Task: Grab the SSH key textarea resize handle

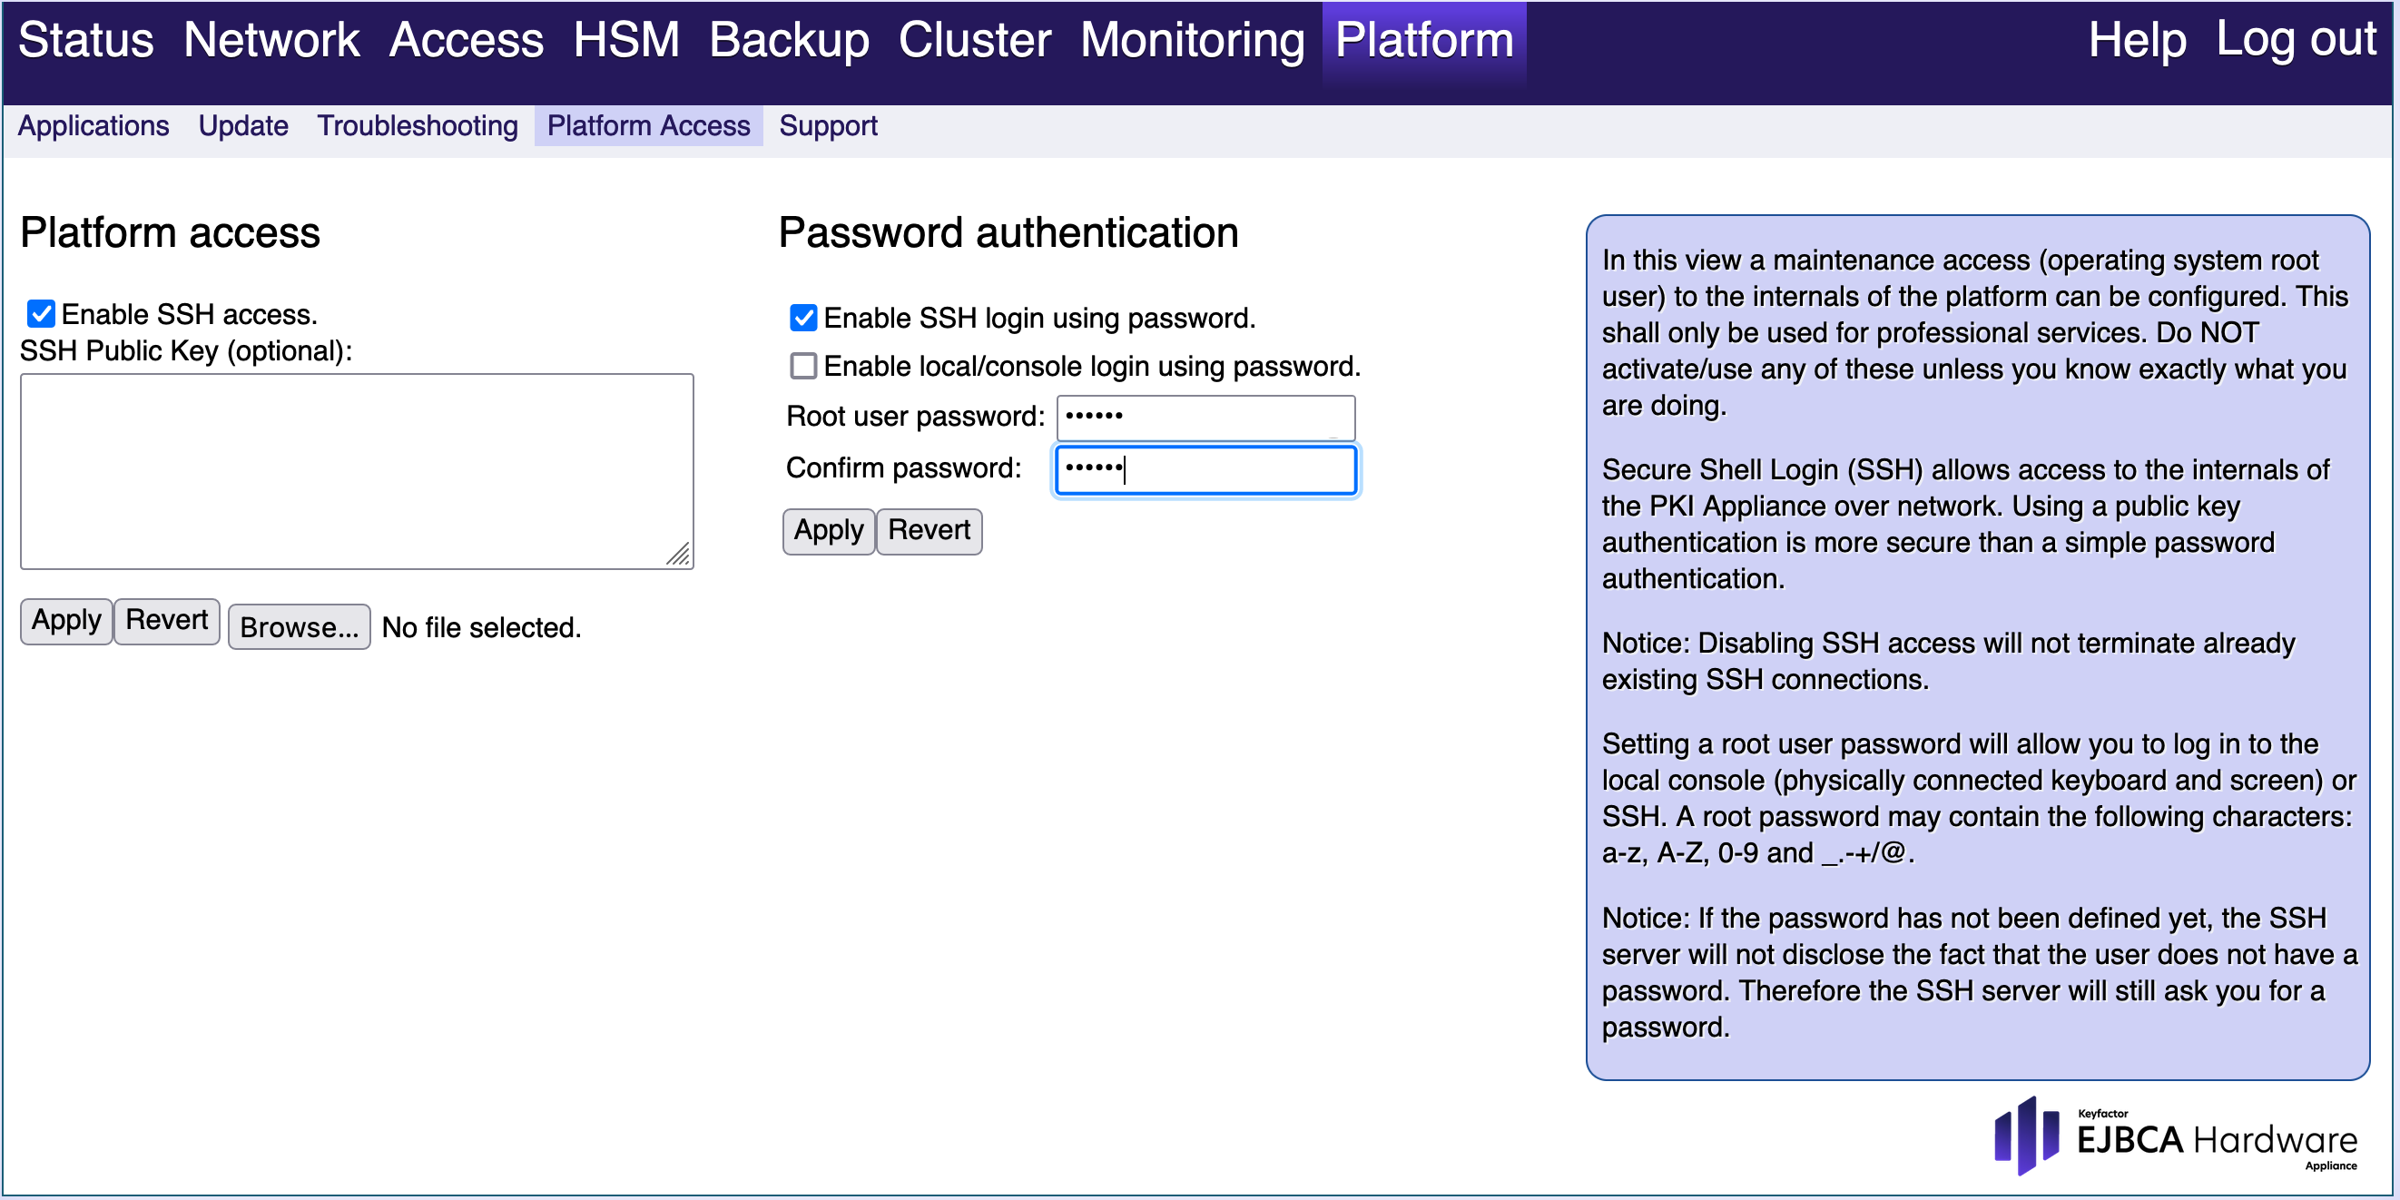Action: tap(679, 556)
